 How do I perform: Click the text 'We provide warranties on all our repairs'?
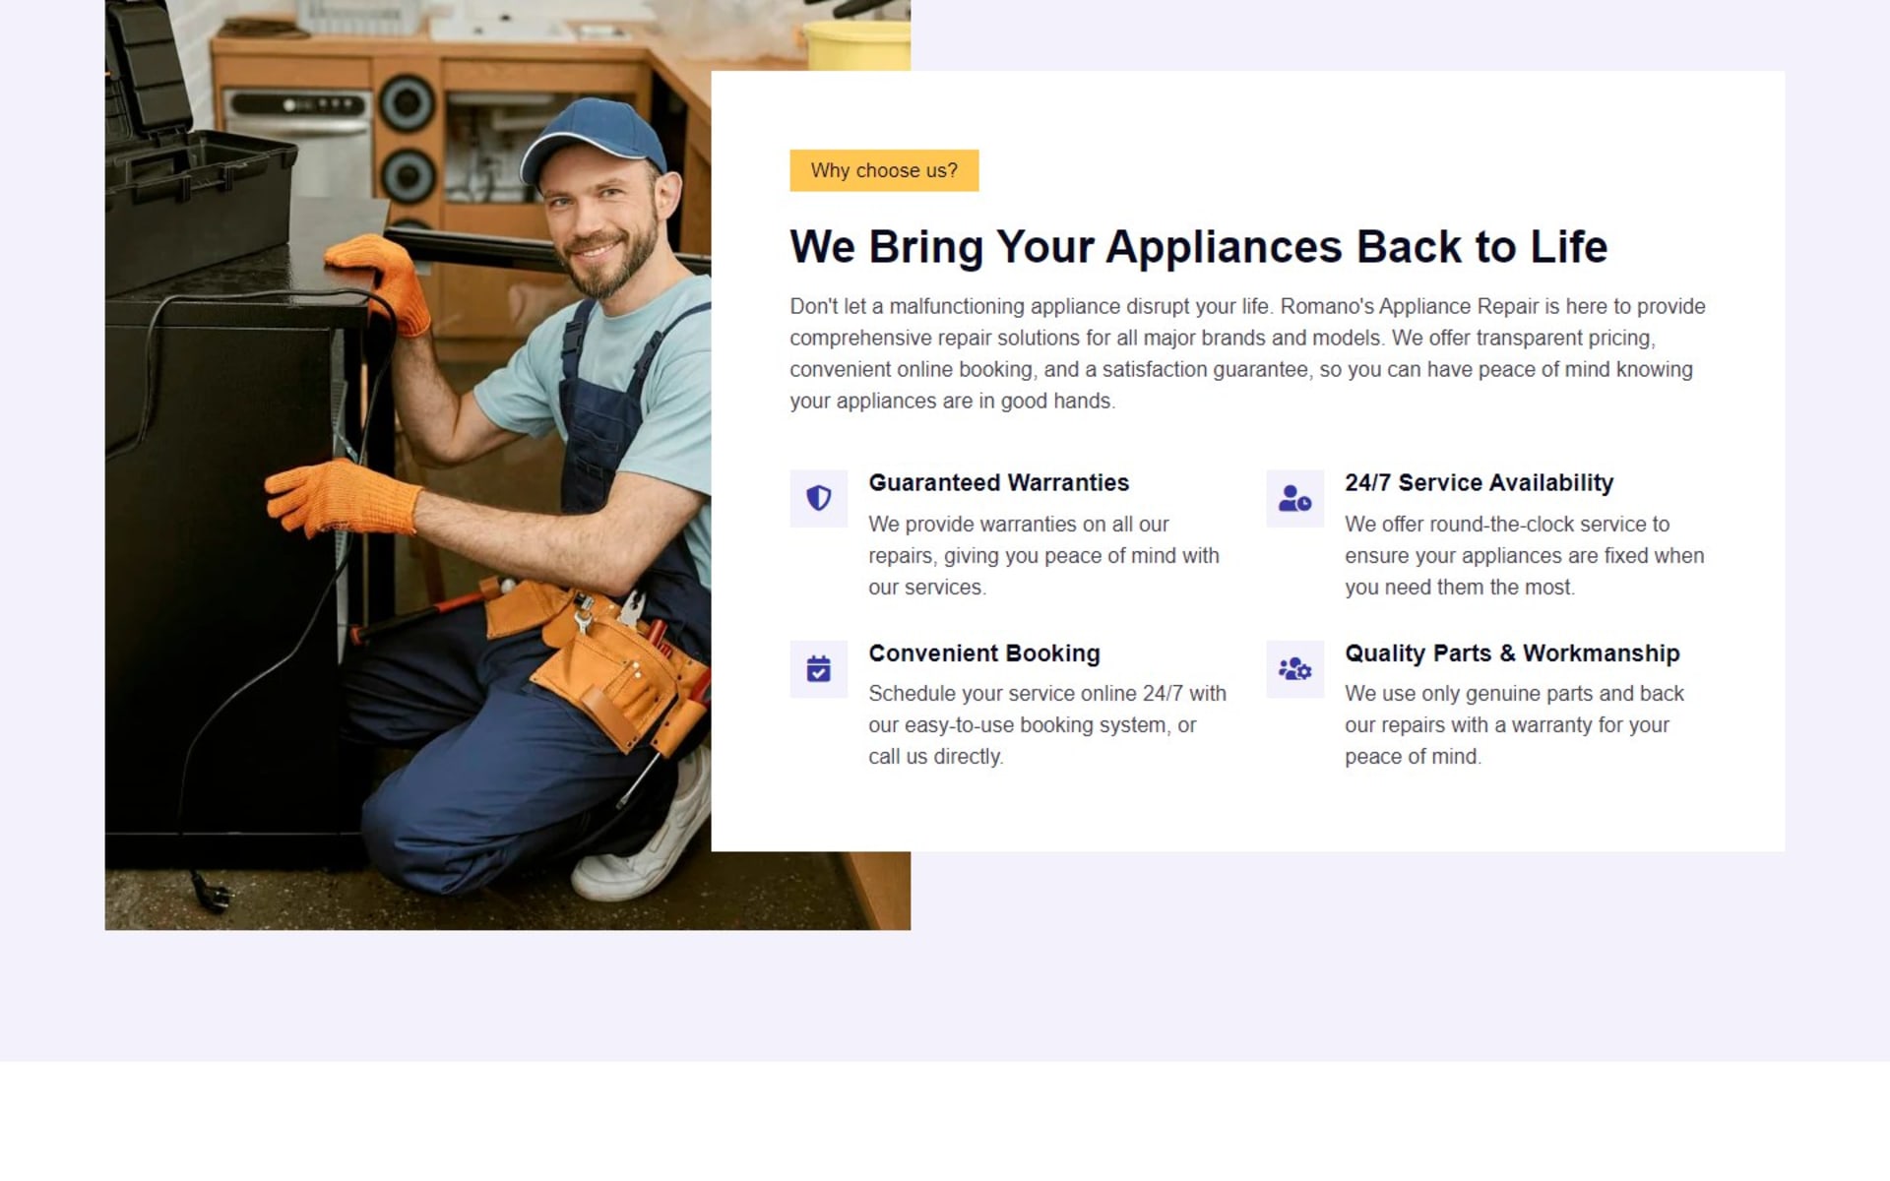pos(1043,556)
